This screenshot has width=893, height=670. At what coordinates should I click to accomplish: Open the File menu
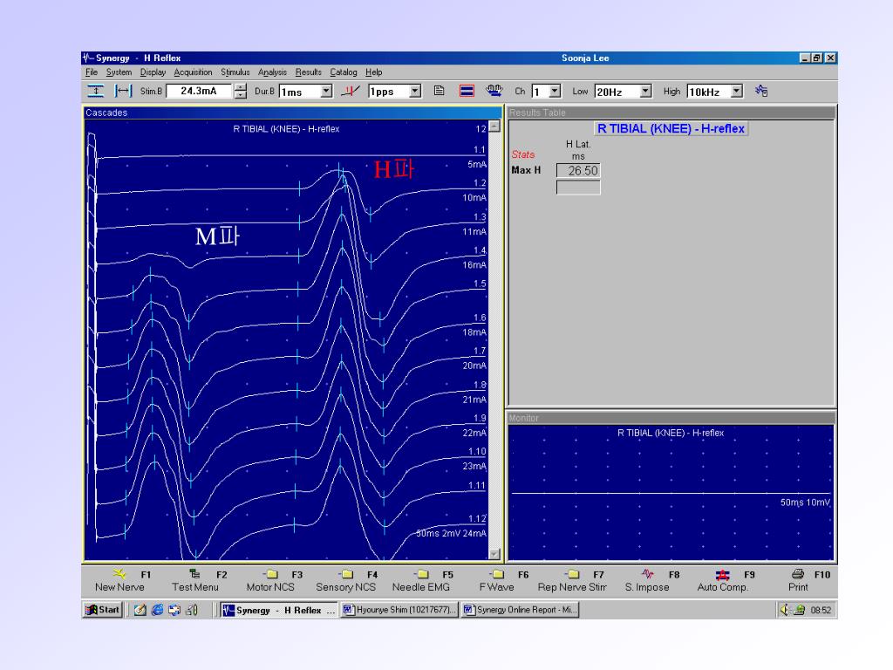91,72
